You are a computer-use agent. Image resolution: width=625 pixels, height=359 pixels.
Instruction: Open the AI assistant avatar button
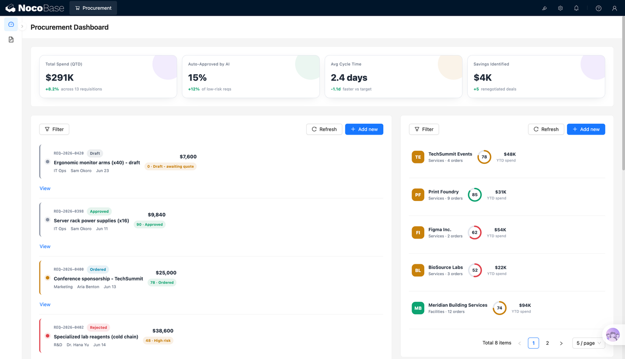613,335
